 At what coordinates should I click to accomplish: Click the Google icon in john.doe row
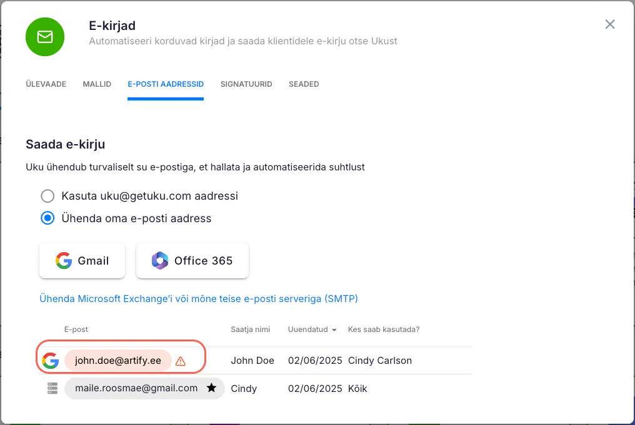(x=50, y=361)
